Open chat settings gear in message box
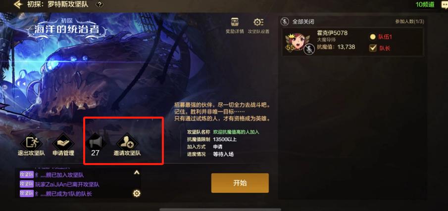Screen dimensions: 448x211 (137, 194)
